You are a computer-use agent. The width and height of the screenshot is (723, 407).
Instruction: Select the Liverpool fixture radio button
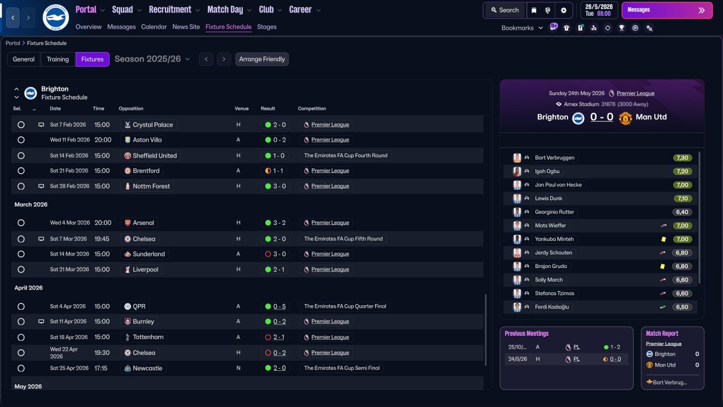point(21,270)
